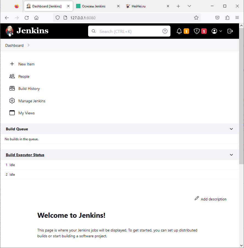This screenshot has height=248, width=244.
Task: Switch to the Основы Jenkins tab
Action: tap(98, 6)
